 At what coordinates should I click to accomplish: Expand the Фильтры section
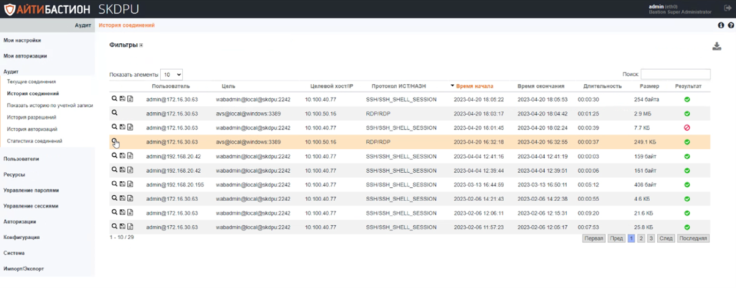[141, 45]
